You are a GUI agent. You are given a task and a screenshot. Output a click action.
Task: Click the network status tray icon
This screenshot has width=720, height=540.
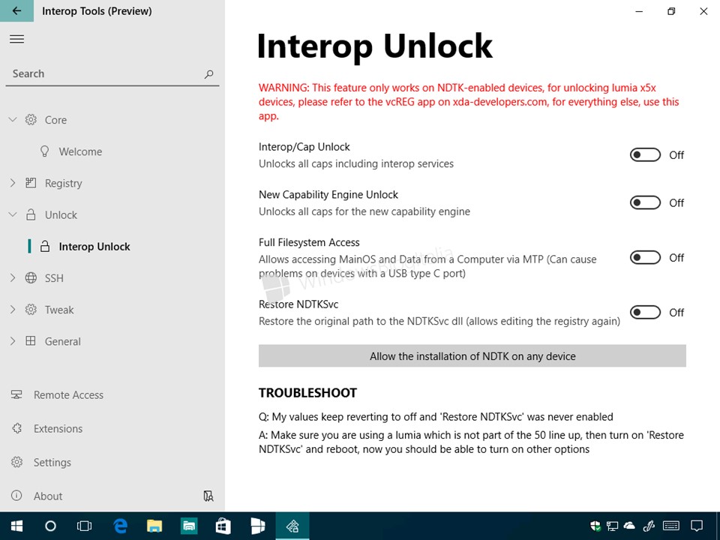(x=612, y=526)
